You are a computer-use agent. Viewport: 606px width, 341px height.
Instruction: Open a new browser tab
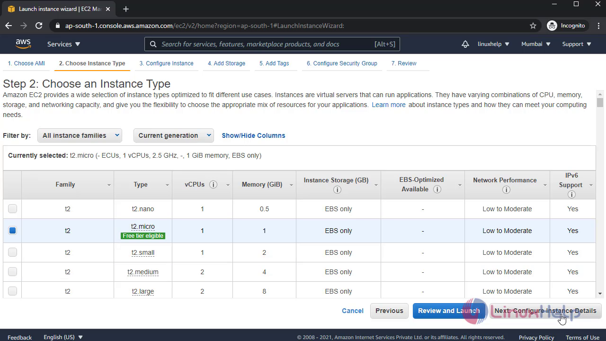point(126,9)
